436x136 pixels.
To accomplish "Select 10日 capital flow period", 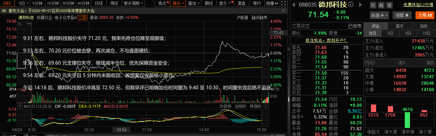I will (426, 33).
